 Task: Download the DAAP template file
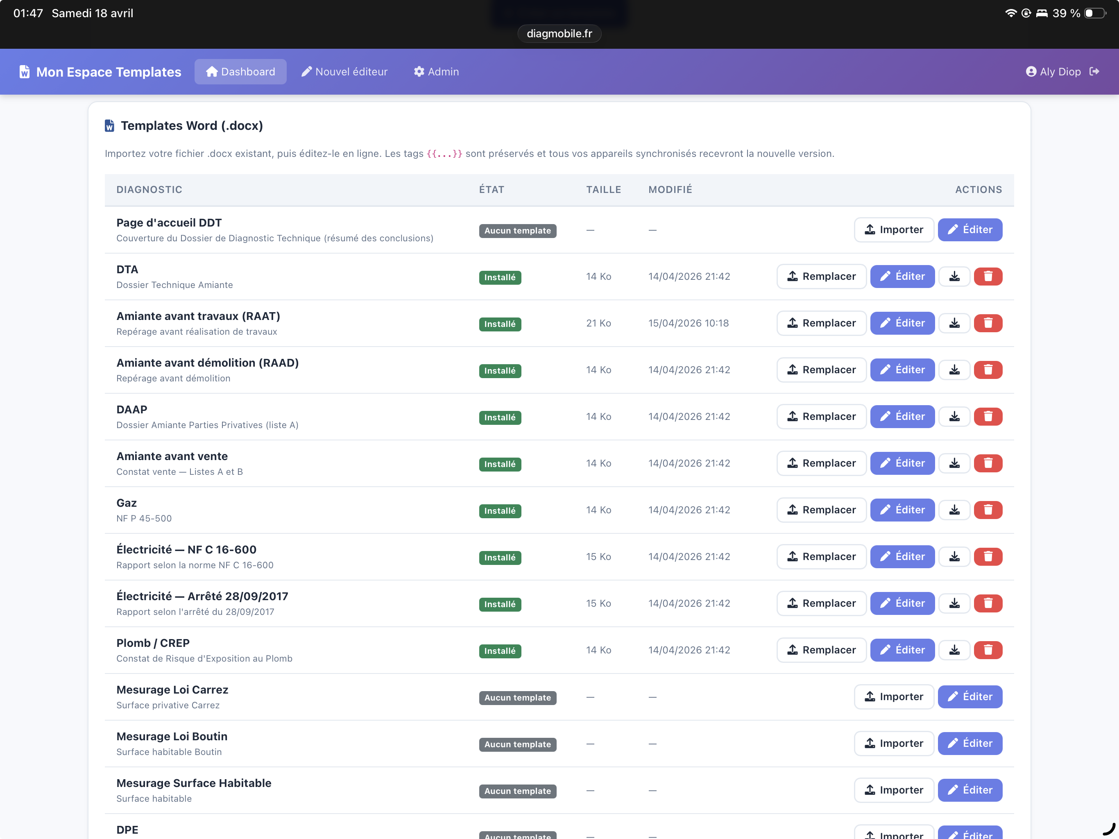pyautogui.click(x=954, y=417)
